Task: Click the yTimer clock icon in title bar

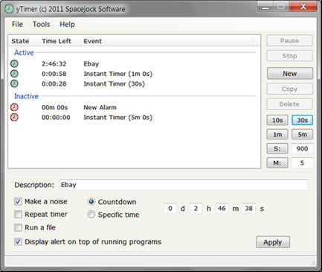Action: coord(9,9)
